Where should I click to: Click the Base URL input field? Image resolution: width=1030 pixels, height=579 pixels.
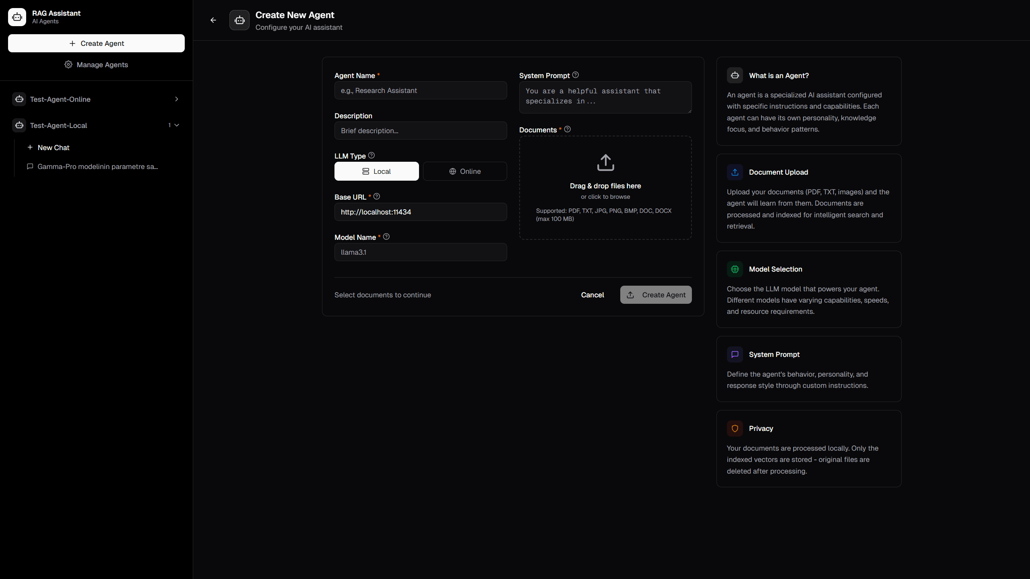(421, 212)
